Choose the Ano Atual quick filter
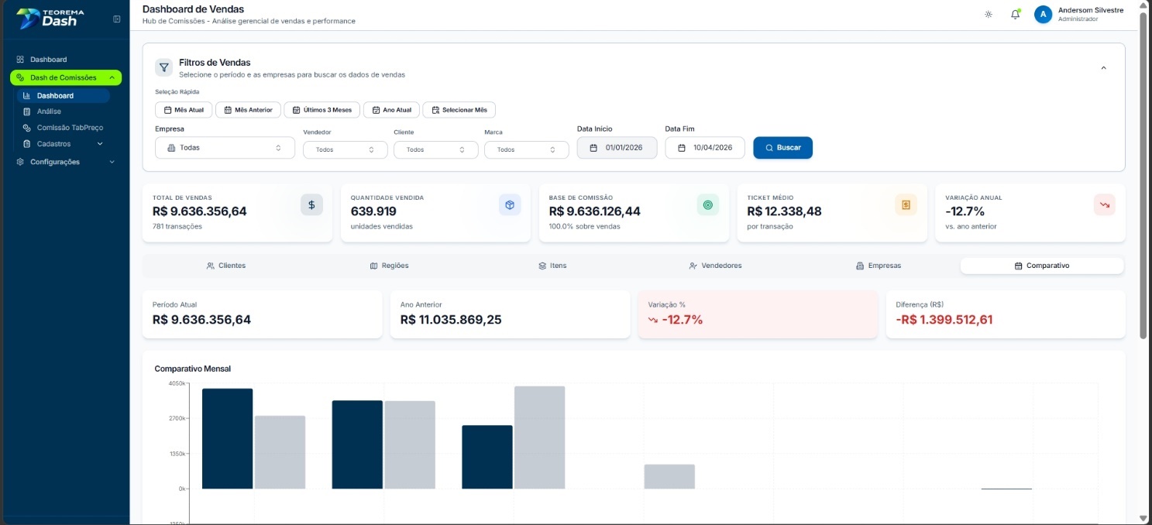Image resolution: width=1152 pixels, height=525 pixels. click(x=391, y=110)
